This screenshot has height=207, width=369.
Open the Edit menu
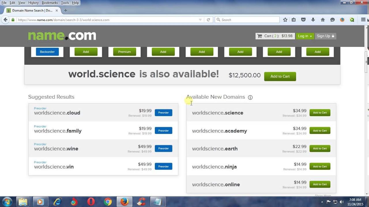tap(12, 3)
